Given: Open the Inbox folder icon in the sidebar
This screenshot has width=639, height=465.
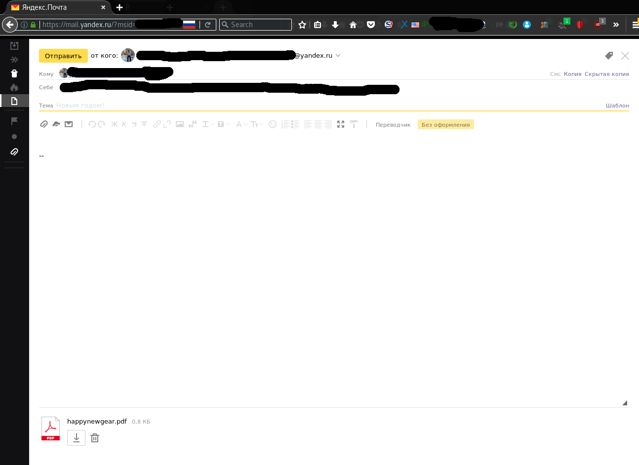Looking at the screenshot, I should tap(14, 46).
